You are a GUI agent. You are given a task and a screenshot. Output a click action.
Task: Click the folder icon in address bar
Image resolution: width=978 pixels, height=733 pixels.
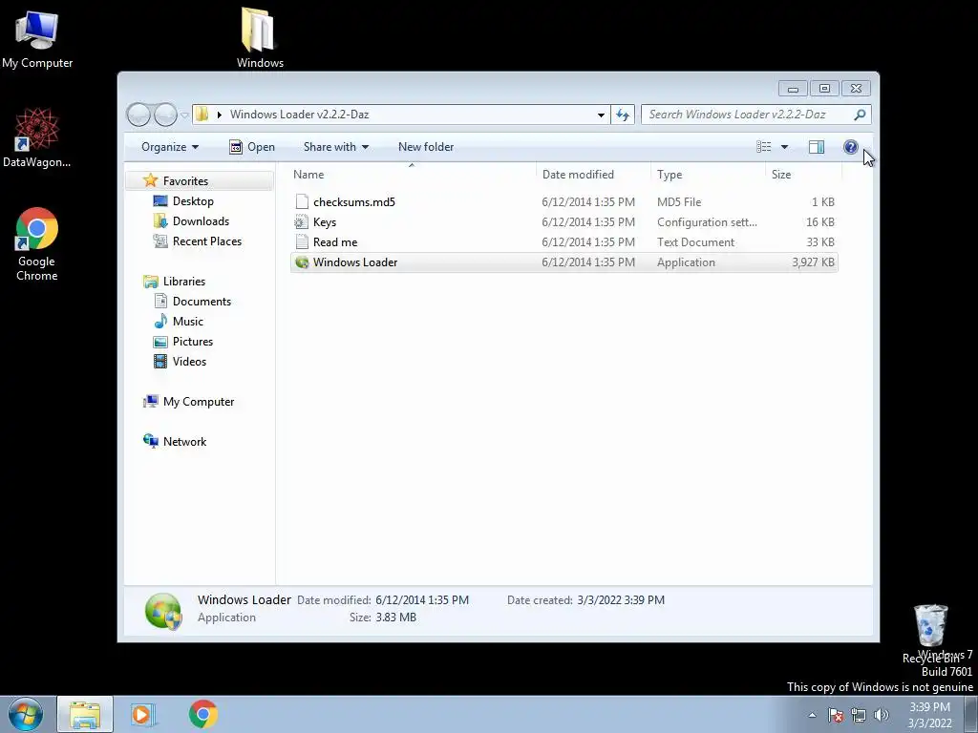tap(202, 115)
